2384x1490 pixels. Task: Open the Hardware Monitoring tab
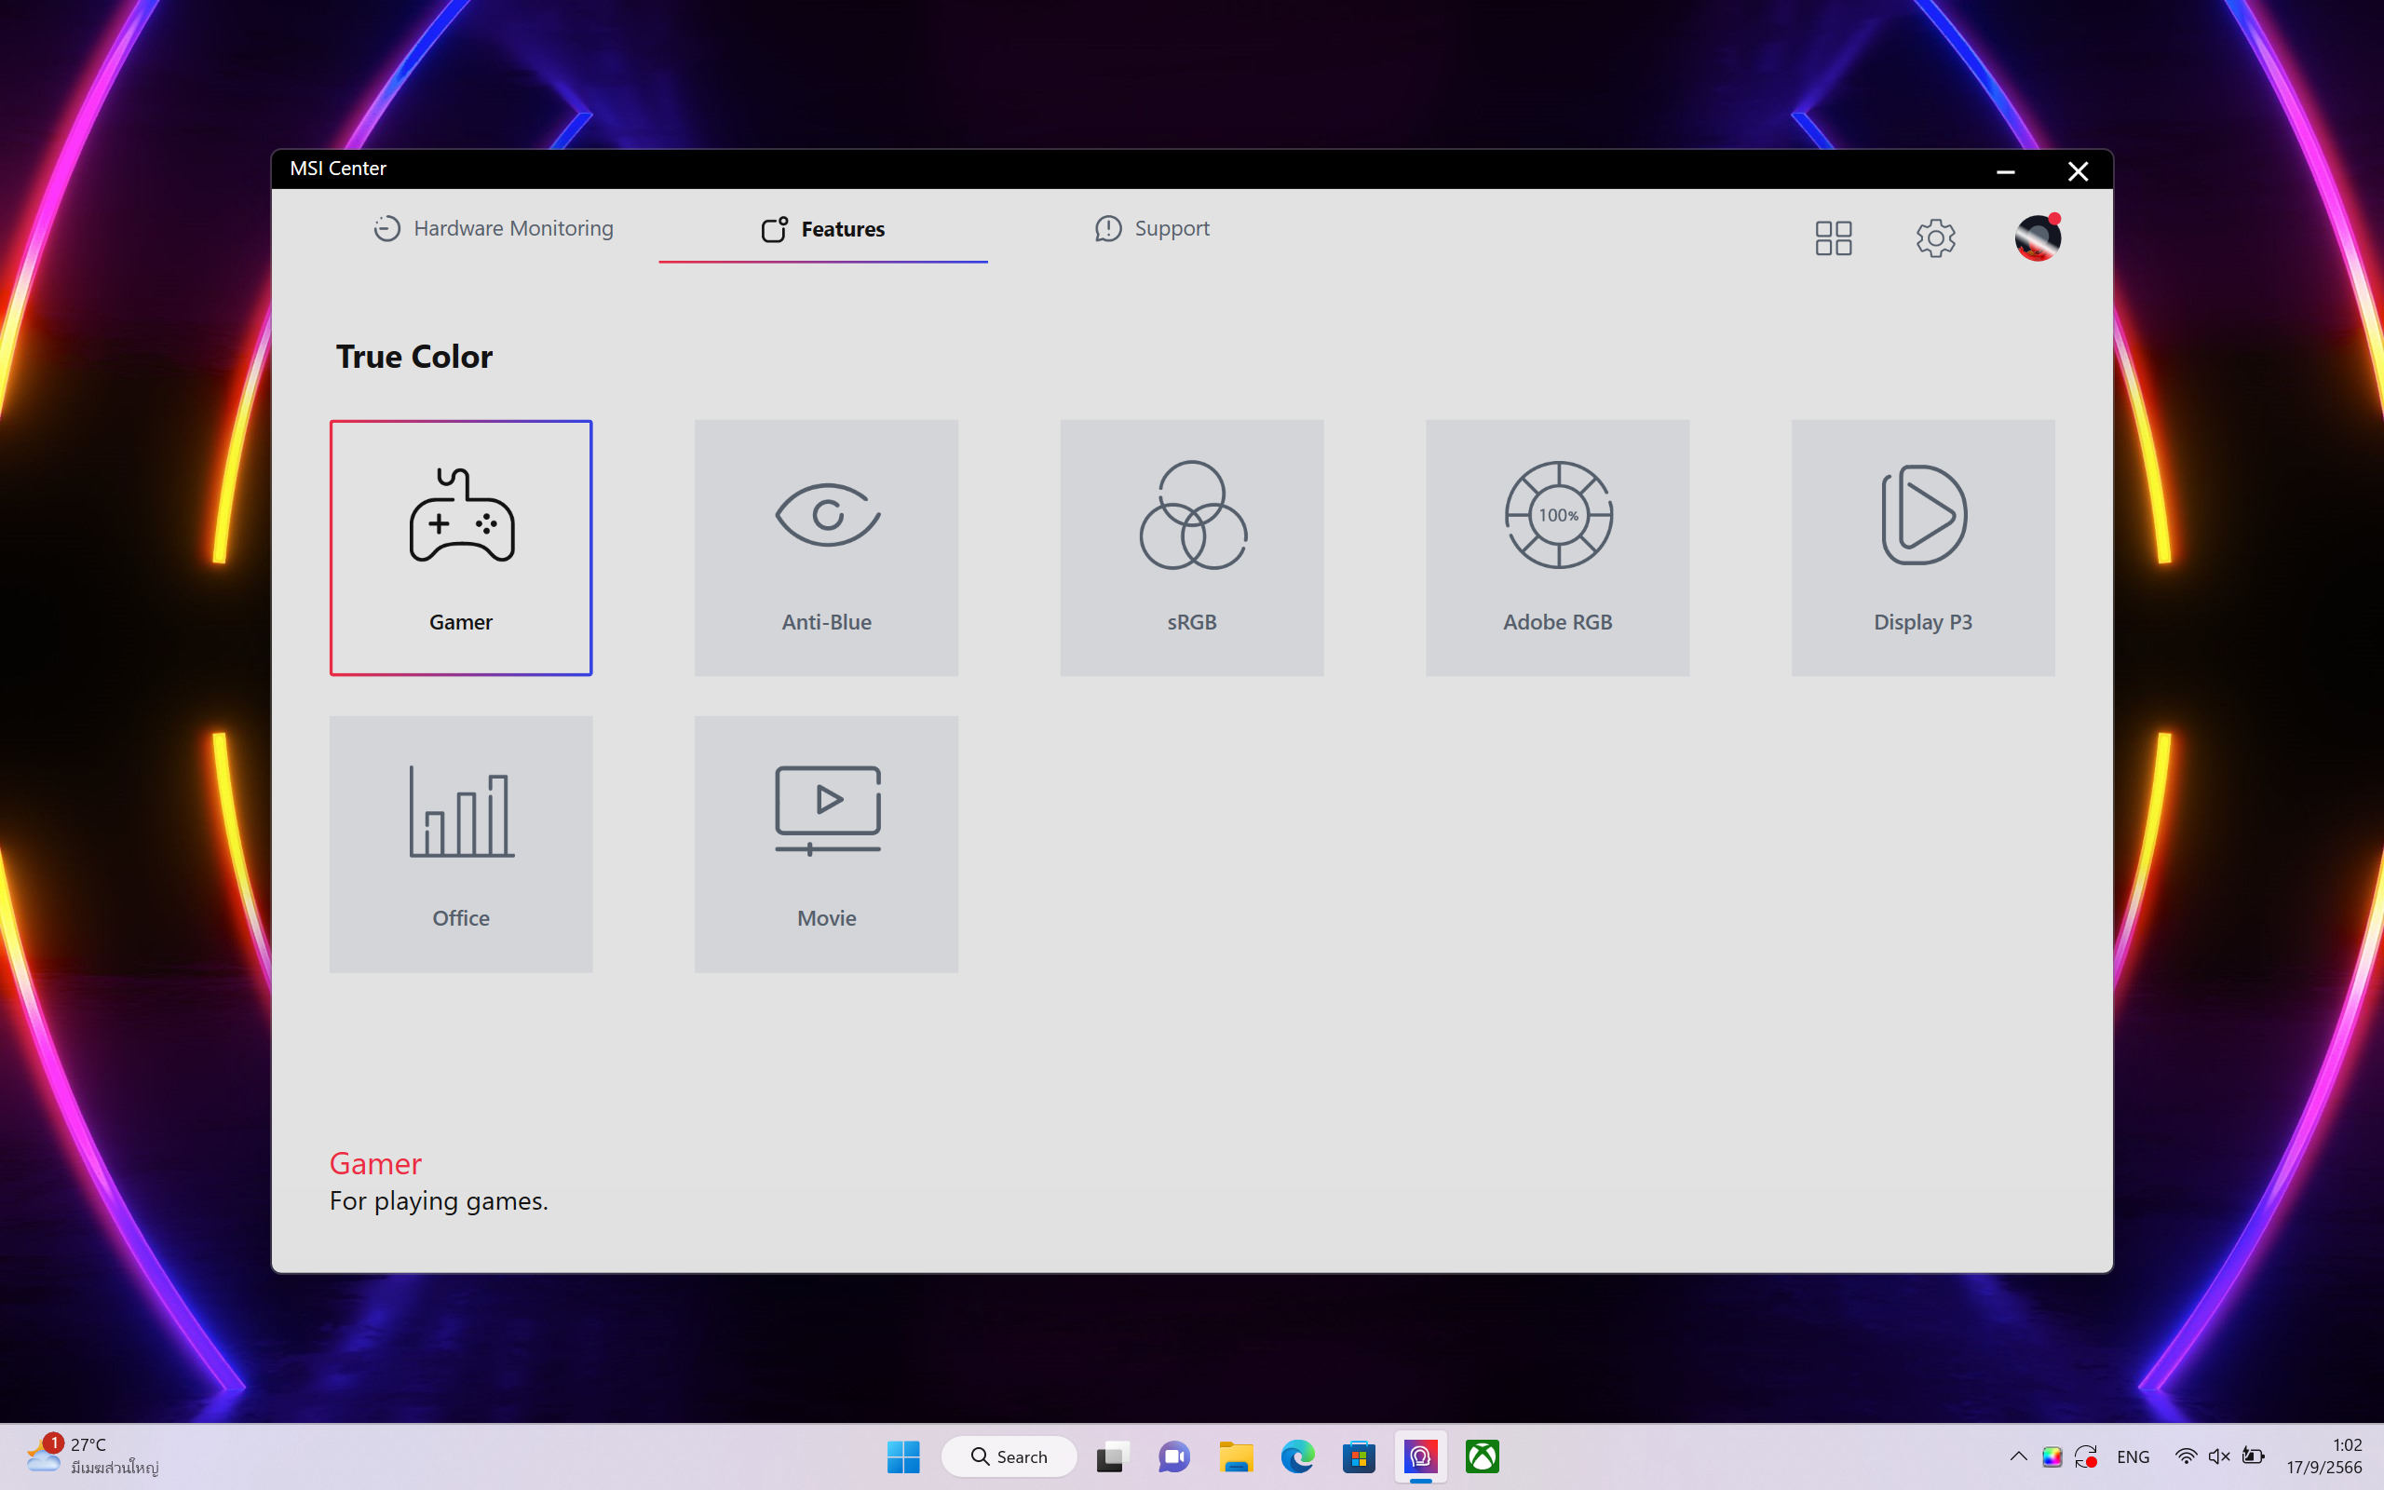pos(494,229)
